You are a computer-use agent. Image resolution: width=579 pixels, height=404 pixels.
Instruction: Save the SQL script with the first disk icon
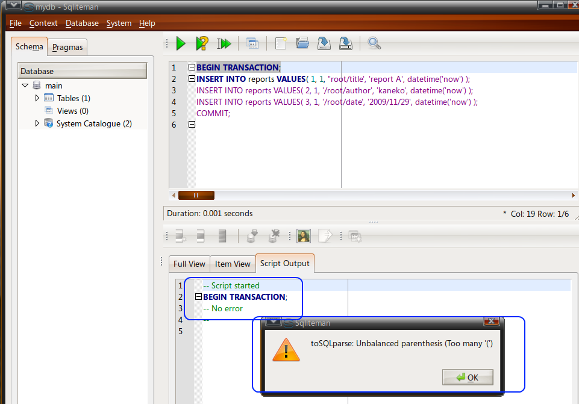click(324, 43)
